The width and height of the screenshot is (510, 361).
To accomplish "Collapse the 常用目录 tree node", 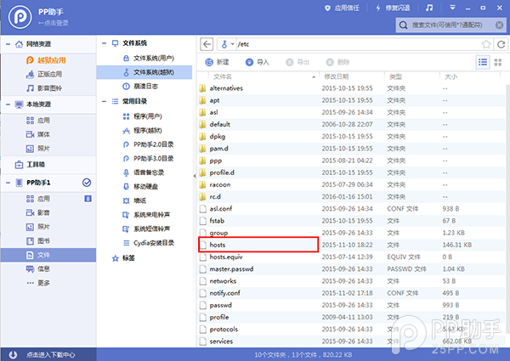I will 104,101.
